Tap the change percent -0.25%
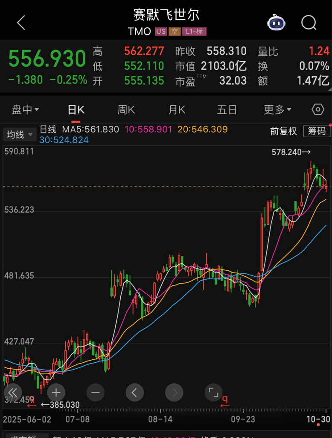This screenshot has height=438, width=332. pyautogui.click(x=69, y=80)
